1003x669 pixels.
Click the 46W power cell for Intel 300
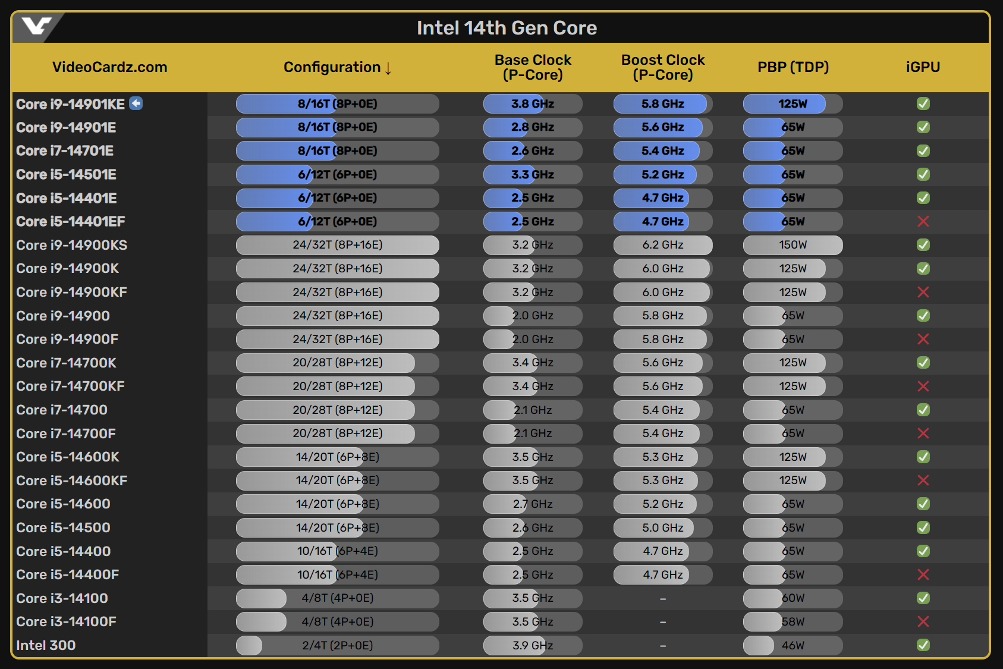[x=793, y=645]
